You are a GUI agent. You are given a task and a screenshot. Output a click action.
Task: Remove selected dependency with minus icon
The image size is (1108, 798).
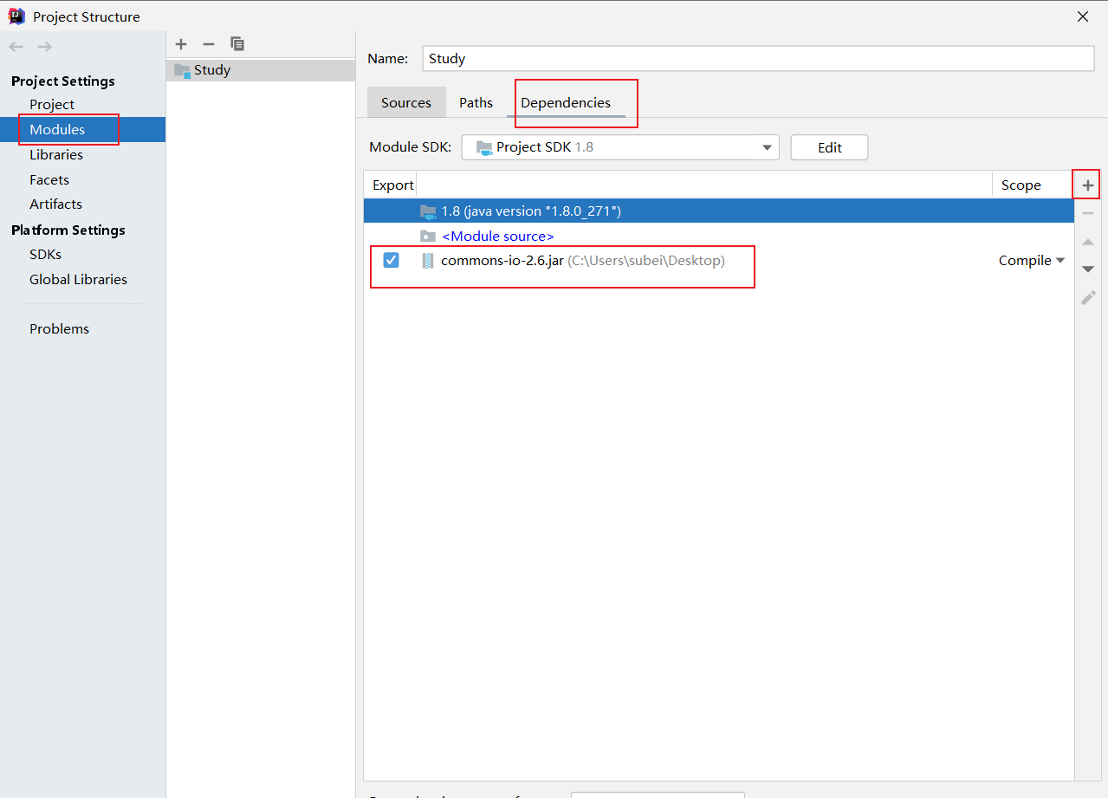pos(1088,213)
